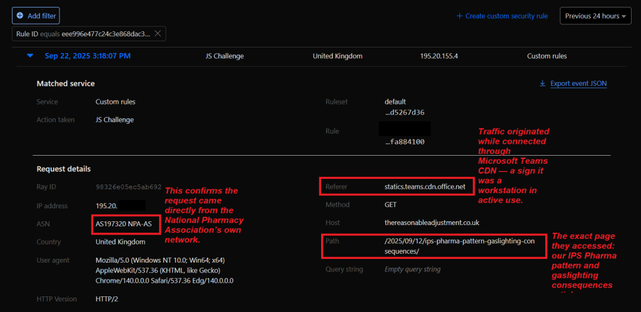The image size is (641, 312).
Task: Click the default Ruleset value
Action: pyautogui.click(x=396, y=102)
